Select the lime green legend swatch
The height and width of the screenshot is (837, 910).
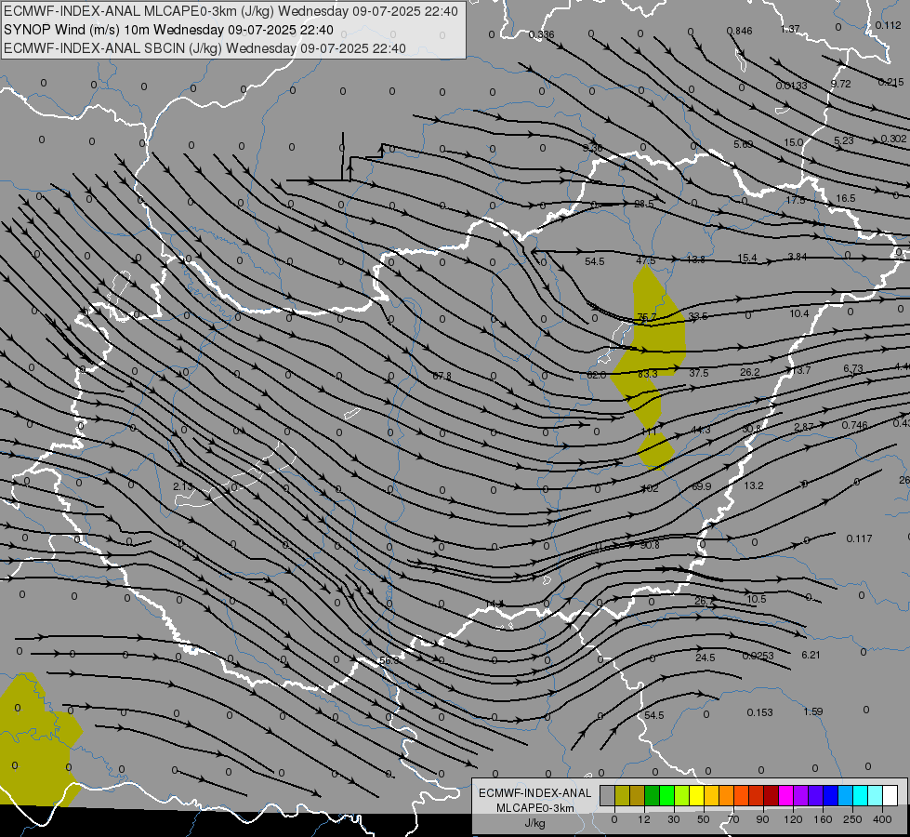[681, 795]
